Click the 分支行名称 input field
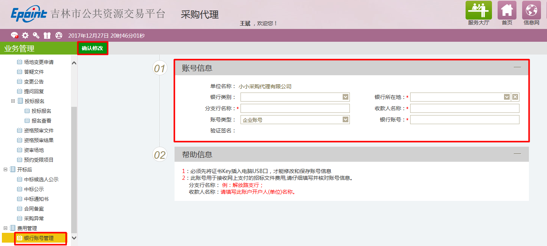This screenshot has width=547, height=246. [x=295, y=108]
